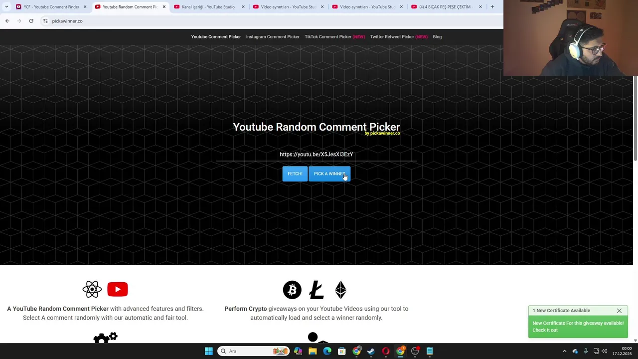The image size is (638, 359).
Task: Click the browser back arrow
Action: point(7,21)
